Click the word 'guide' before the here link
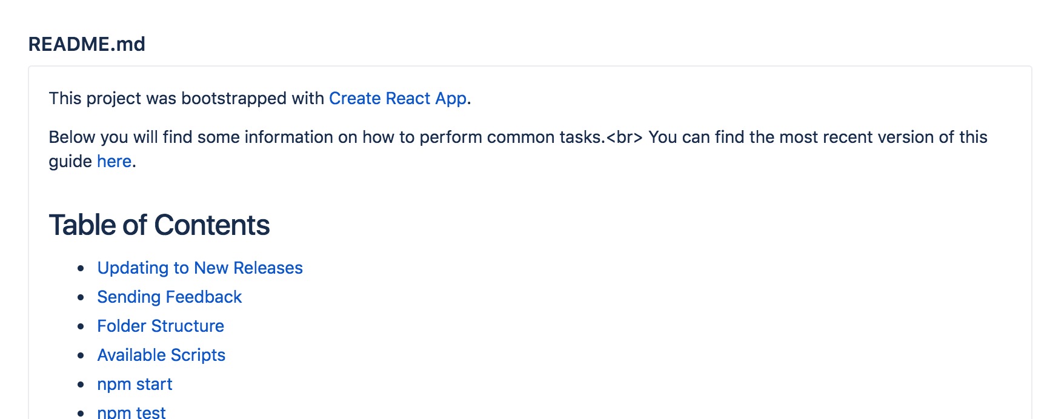 pyautogui.click(x=70, y=162)
